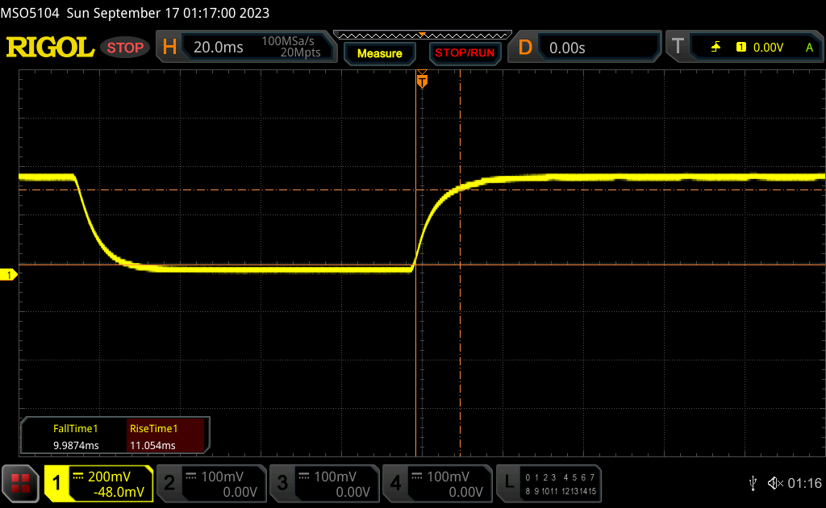Click the rising edge trigger icon
The width and height of the screenshot is (826, 508).
coord(715,48)
